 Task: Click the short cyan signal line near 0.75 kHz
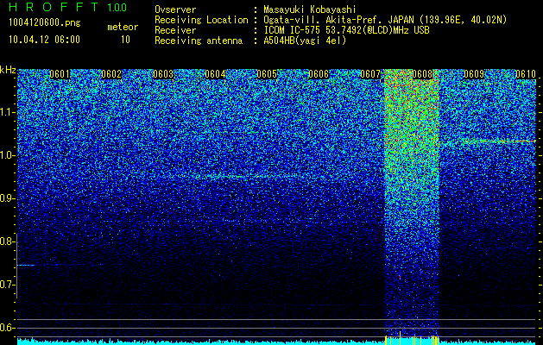[x=26, y=265]
